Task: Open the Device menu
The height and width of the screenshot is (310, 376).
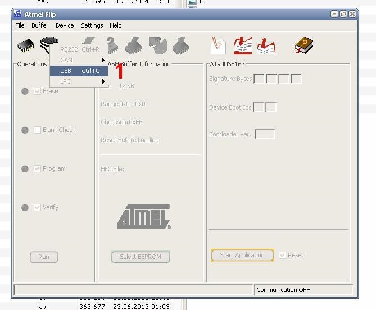Action: point(65,25)
